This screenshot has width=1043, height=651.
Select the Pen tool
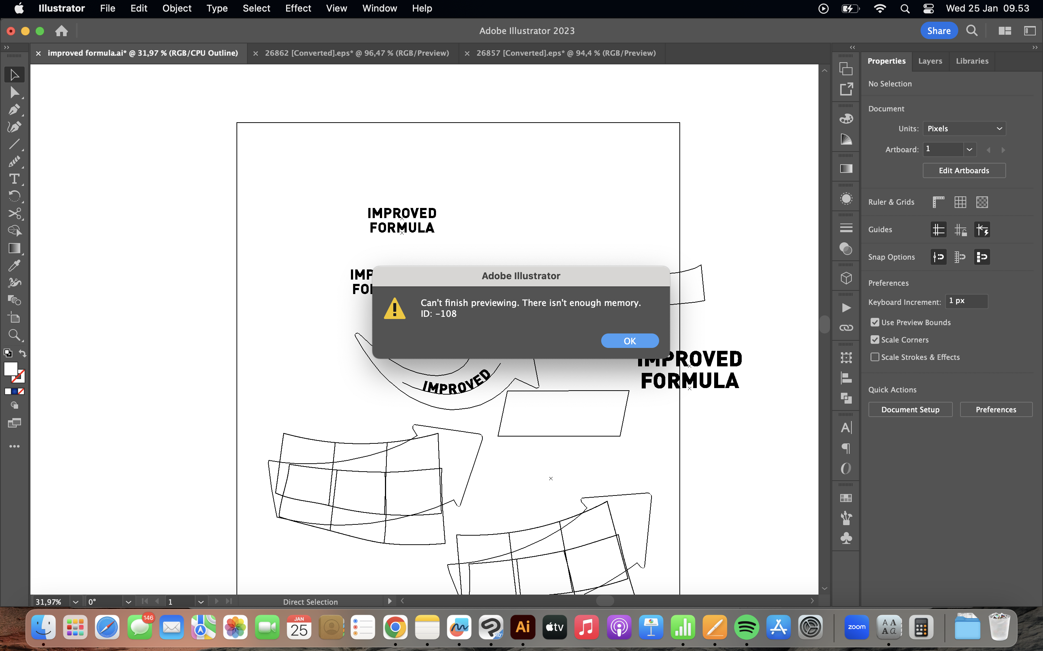click(x=14, y=109)
